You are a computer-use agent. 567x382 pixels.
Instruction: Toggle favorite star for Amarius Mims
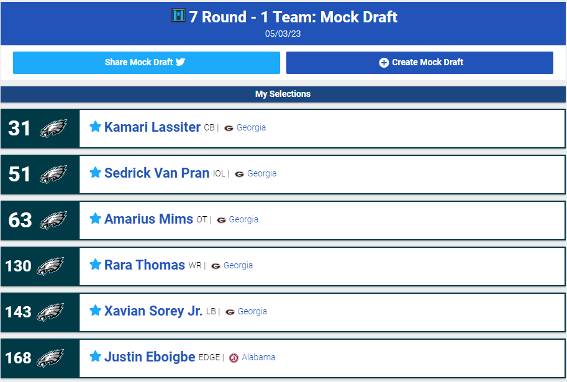95,219
